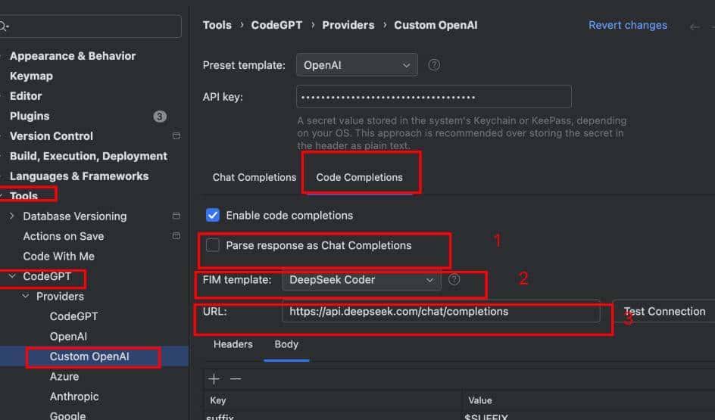Click the plus icon to add body row
This screenshot has width=715, height=420.
click(214, 378)
